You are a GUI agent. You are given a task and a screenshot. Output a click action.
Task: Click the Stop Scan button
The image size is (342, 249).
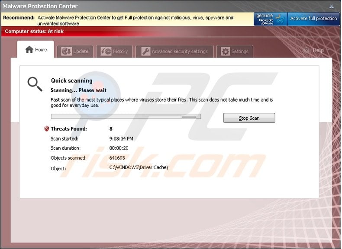[x=249, y=118]
